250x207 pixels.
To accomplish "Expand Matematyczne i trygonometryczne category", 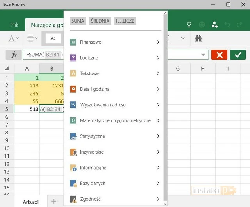I will [158, 120].
